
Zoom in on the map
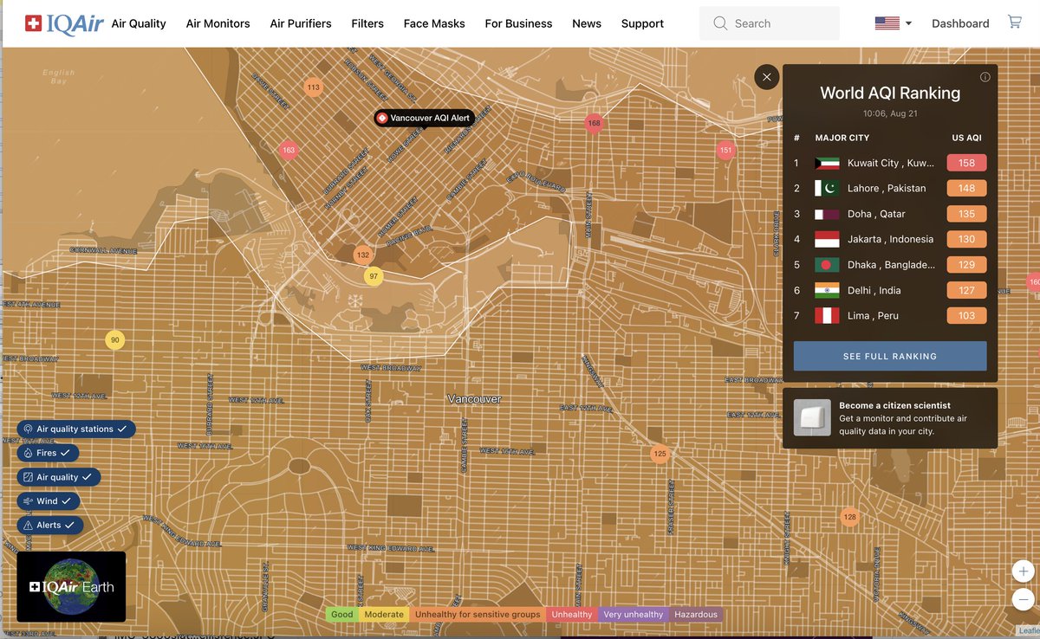1024,571
